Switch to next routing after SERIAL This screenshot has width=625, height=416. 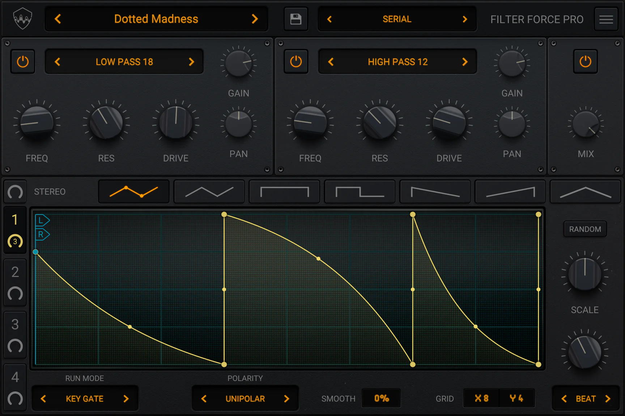click(465, 19)
